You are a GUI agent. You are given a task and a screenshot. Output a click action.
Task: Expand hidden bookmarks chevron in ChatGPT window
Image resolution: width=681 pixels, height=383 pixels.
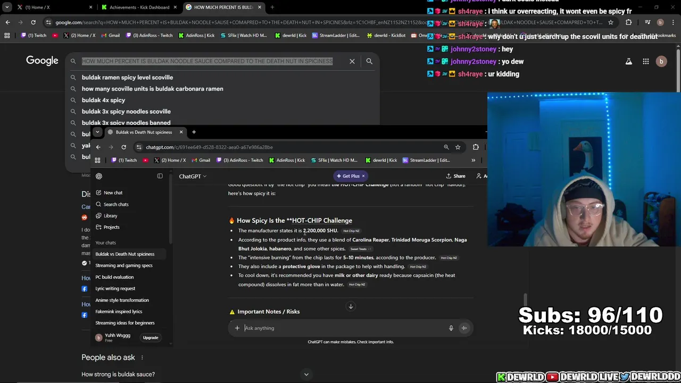473,160
